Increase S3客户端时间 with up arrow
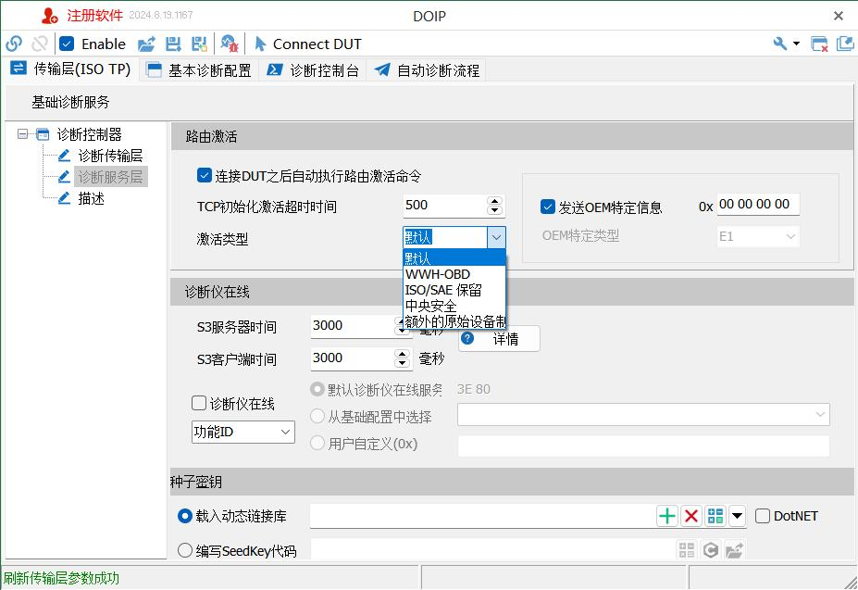 403,353
